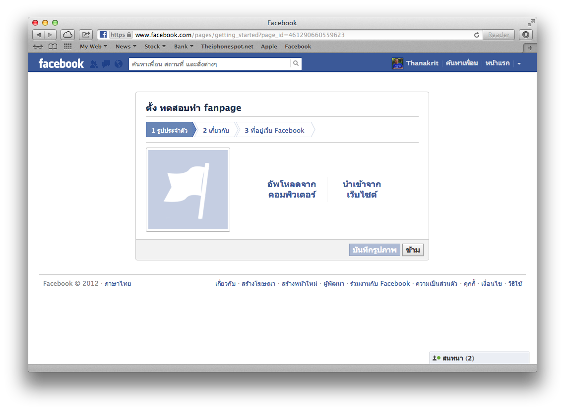Open friend requests icon in Facebook header
Screen dimensions: 565x411
pyautogui.click(x=94, y=64)
